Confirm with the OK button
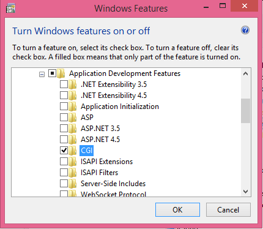 pyautogui.click(x=177, y=209)
